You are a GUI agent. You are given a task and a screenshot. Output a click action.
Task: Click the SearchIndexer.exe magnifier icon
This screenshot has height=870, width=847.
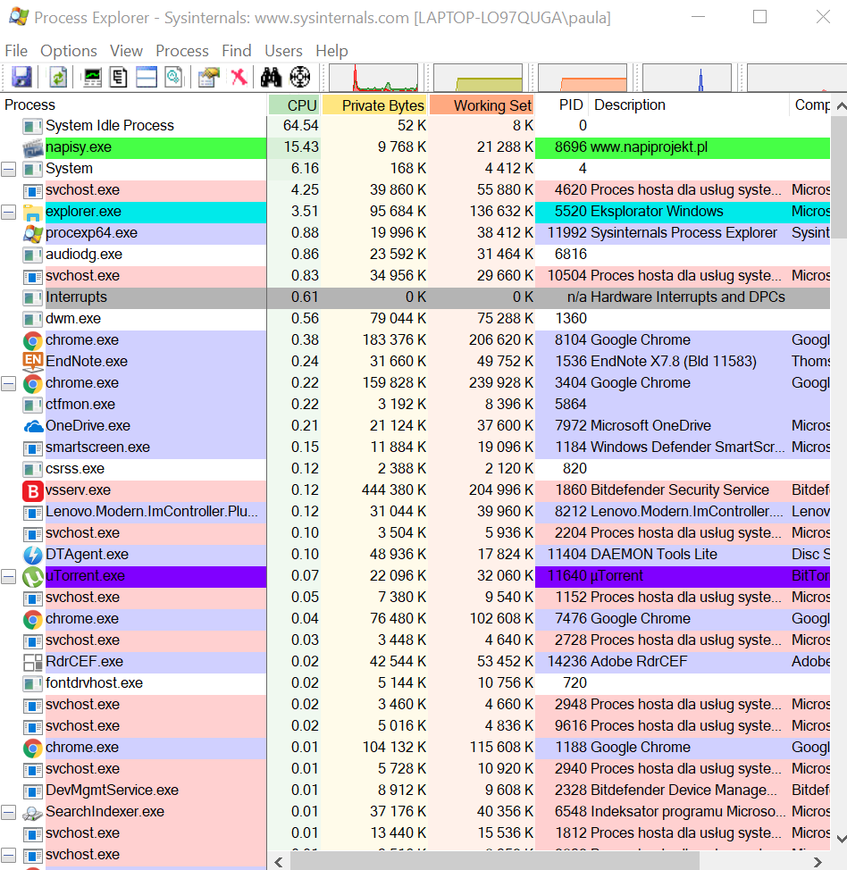click(33, 812)
